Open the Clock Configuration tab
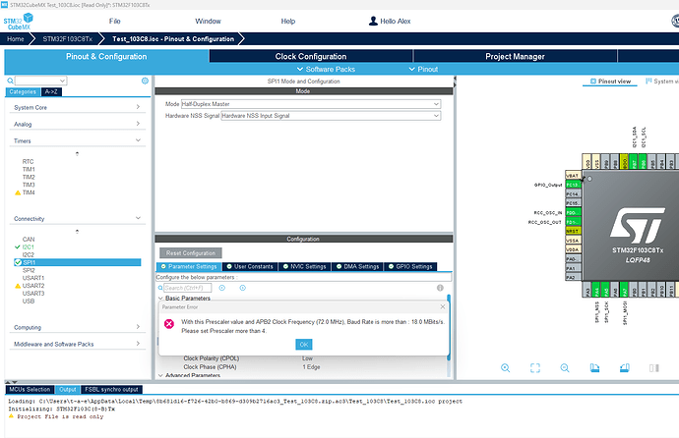The height and width of the screenshot is (438, 679). (311, 57)
